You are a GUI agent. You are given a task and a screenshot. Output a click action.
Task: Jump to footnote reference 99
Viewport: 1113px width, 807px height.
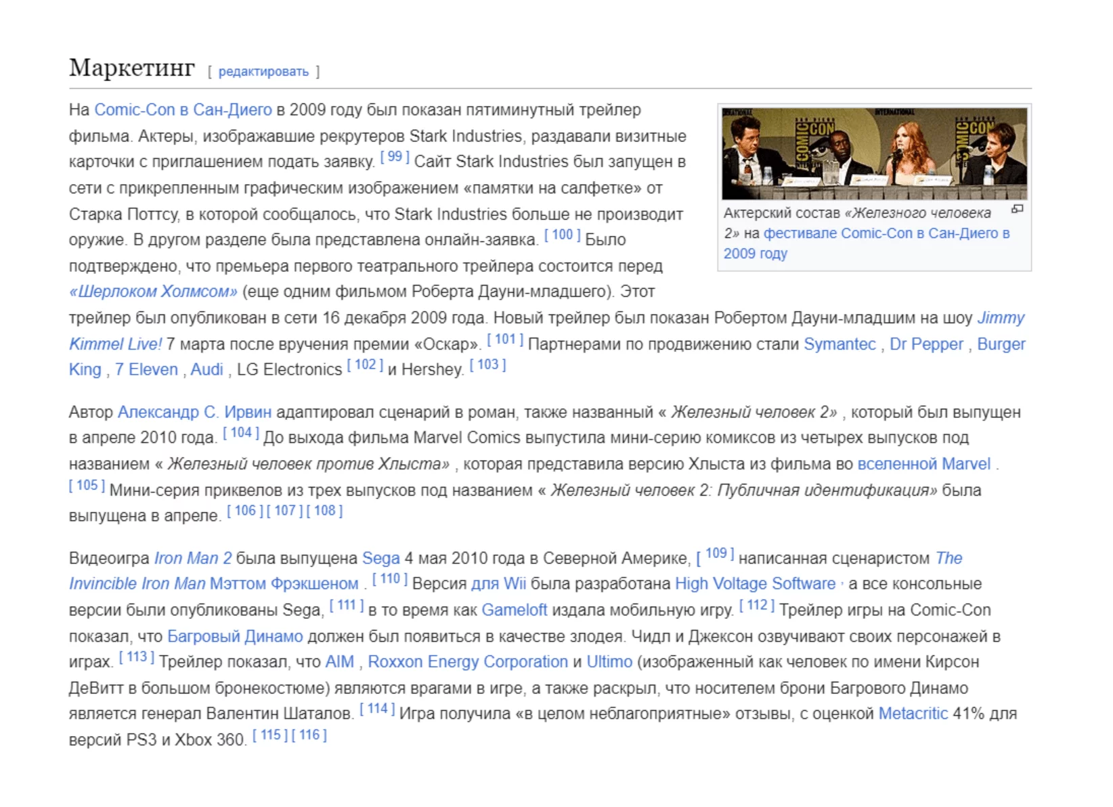(395, 157)
